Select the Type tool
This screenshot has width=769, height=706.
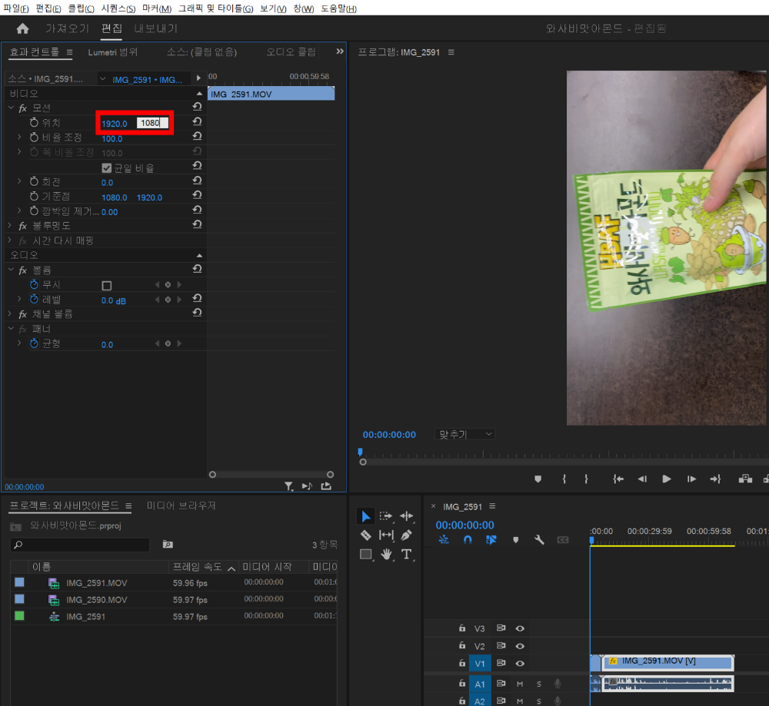coord(406,554)
